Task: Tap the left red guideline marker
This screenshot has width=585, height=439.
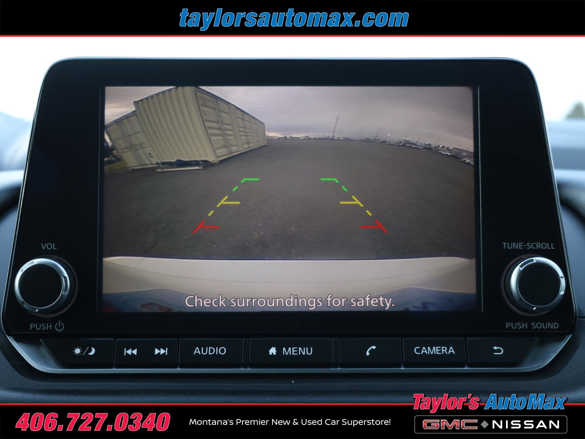Action: [x=206, y=227]
